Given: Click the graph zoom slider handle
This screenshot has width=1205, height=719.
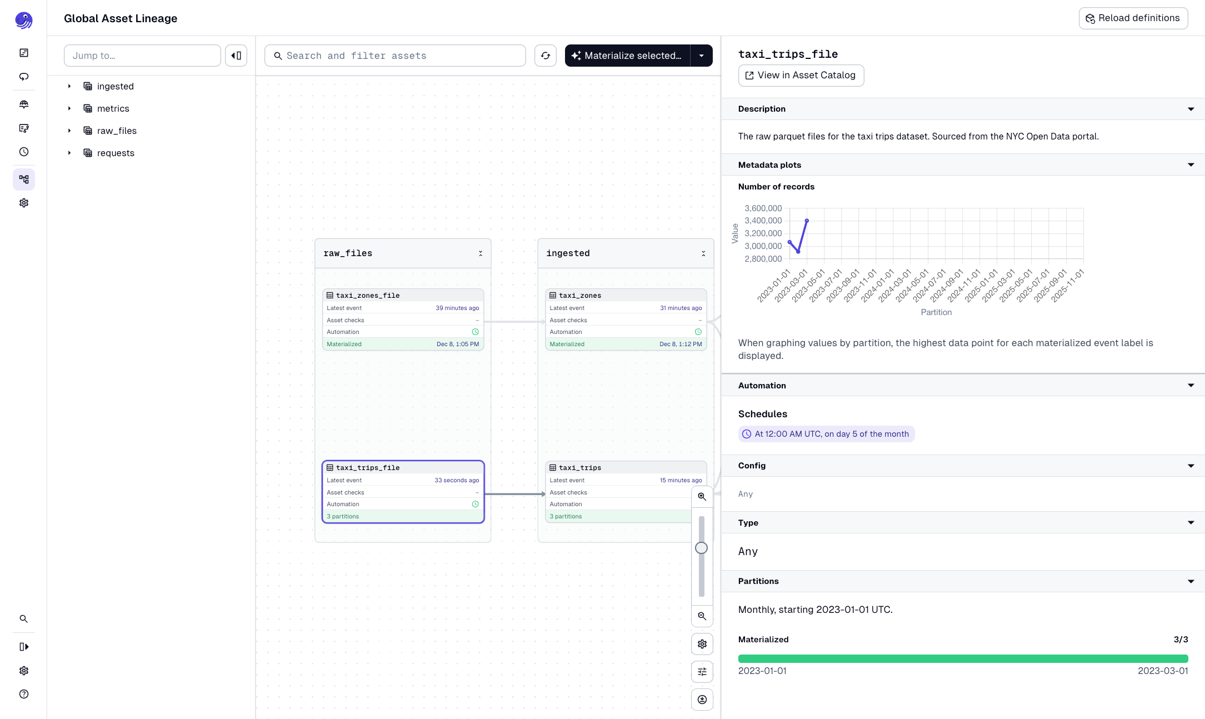Looking at the screenshot, I should tap(701, 548).
